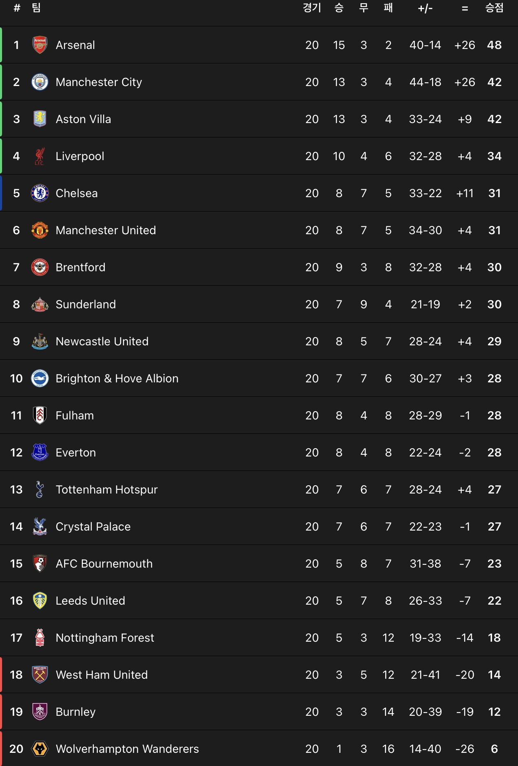The width and height of the screenshot is (518, 766).
Task: Sort by the 경기 matches played header
Action: pos(312,8)
